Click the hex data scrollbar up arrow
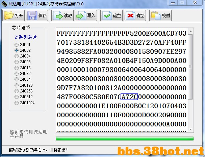Image resolution: width=205 pixels, height=157 pixels. coord(190,31)
